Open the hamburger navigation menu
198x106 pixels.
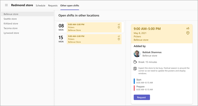[6, 5]
